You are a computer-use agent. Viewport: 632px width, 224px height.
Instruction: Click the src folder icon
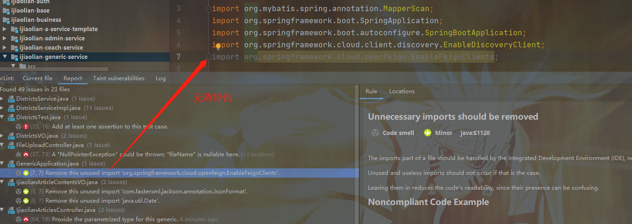tap(22, 66)
